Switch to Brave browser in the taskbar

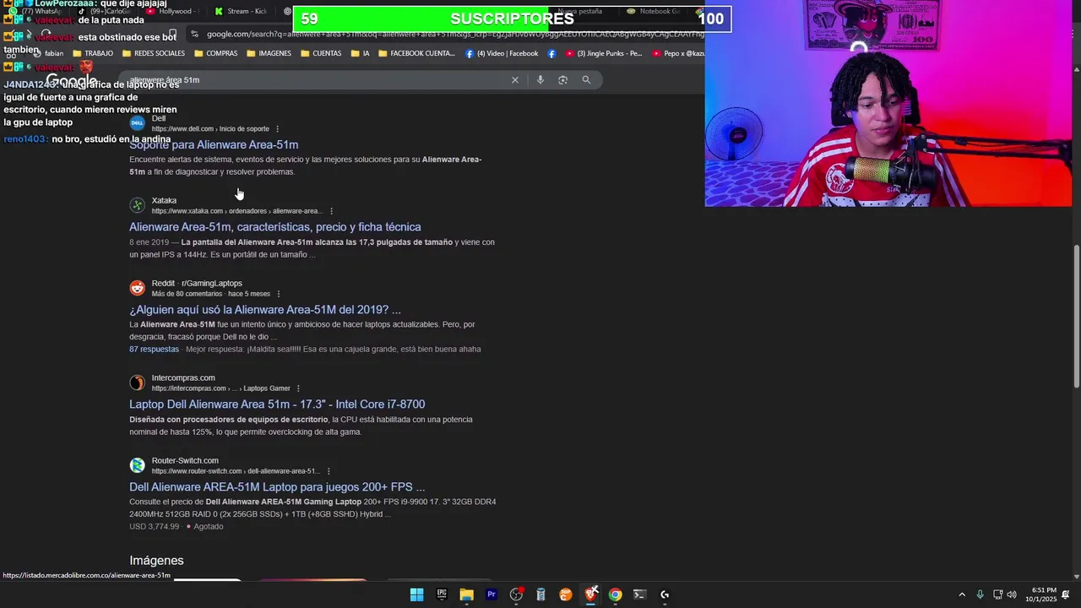[x=591, y=594]
